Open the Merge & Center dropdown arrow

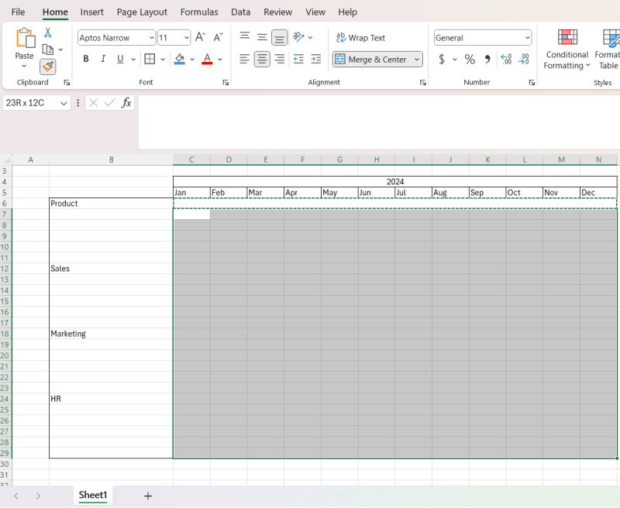coord(416,59)
